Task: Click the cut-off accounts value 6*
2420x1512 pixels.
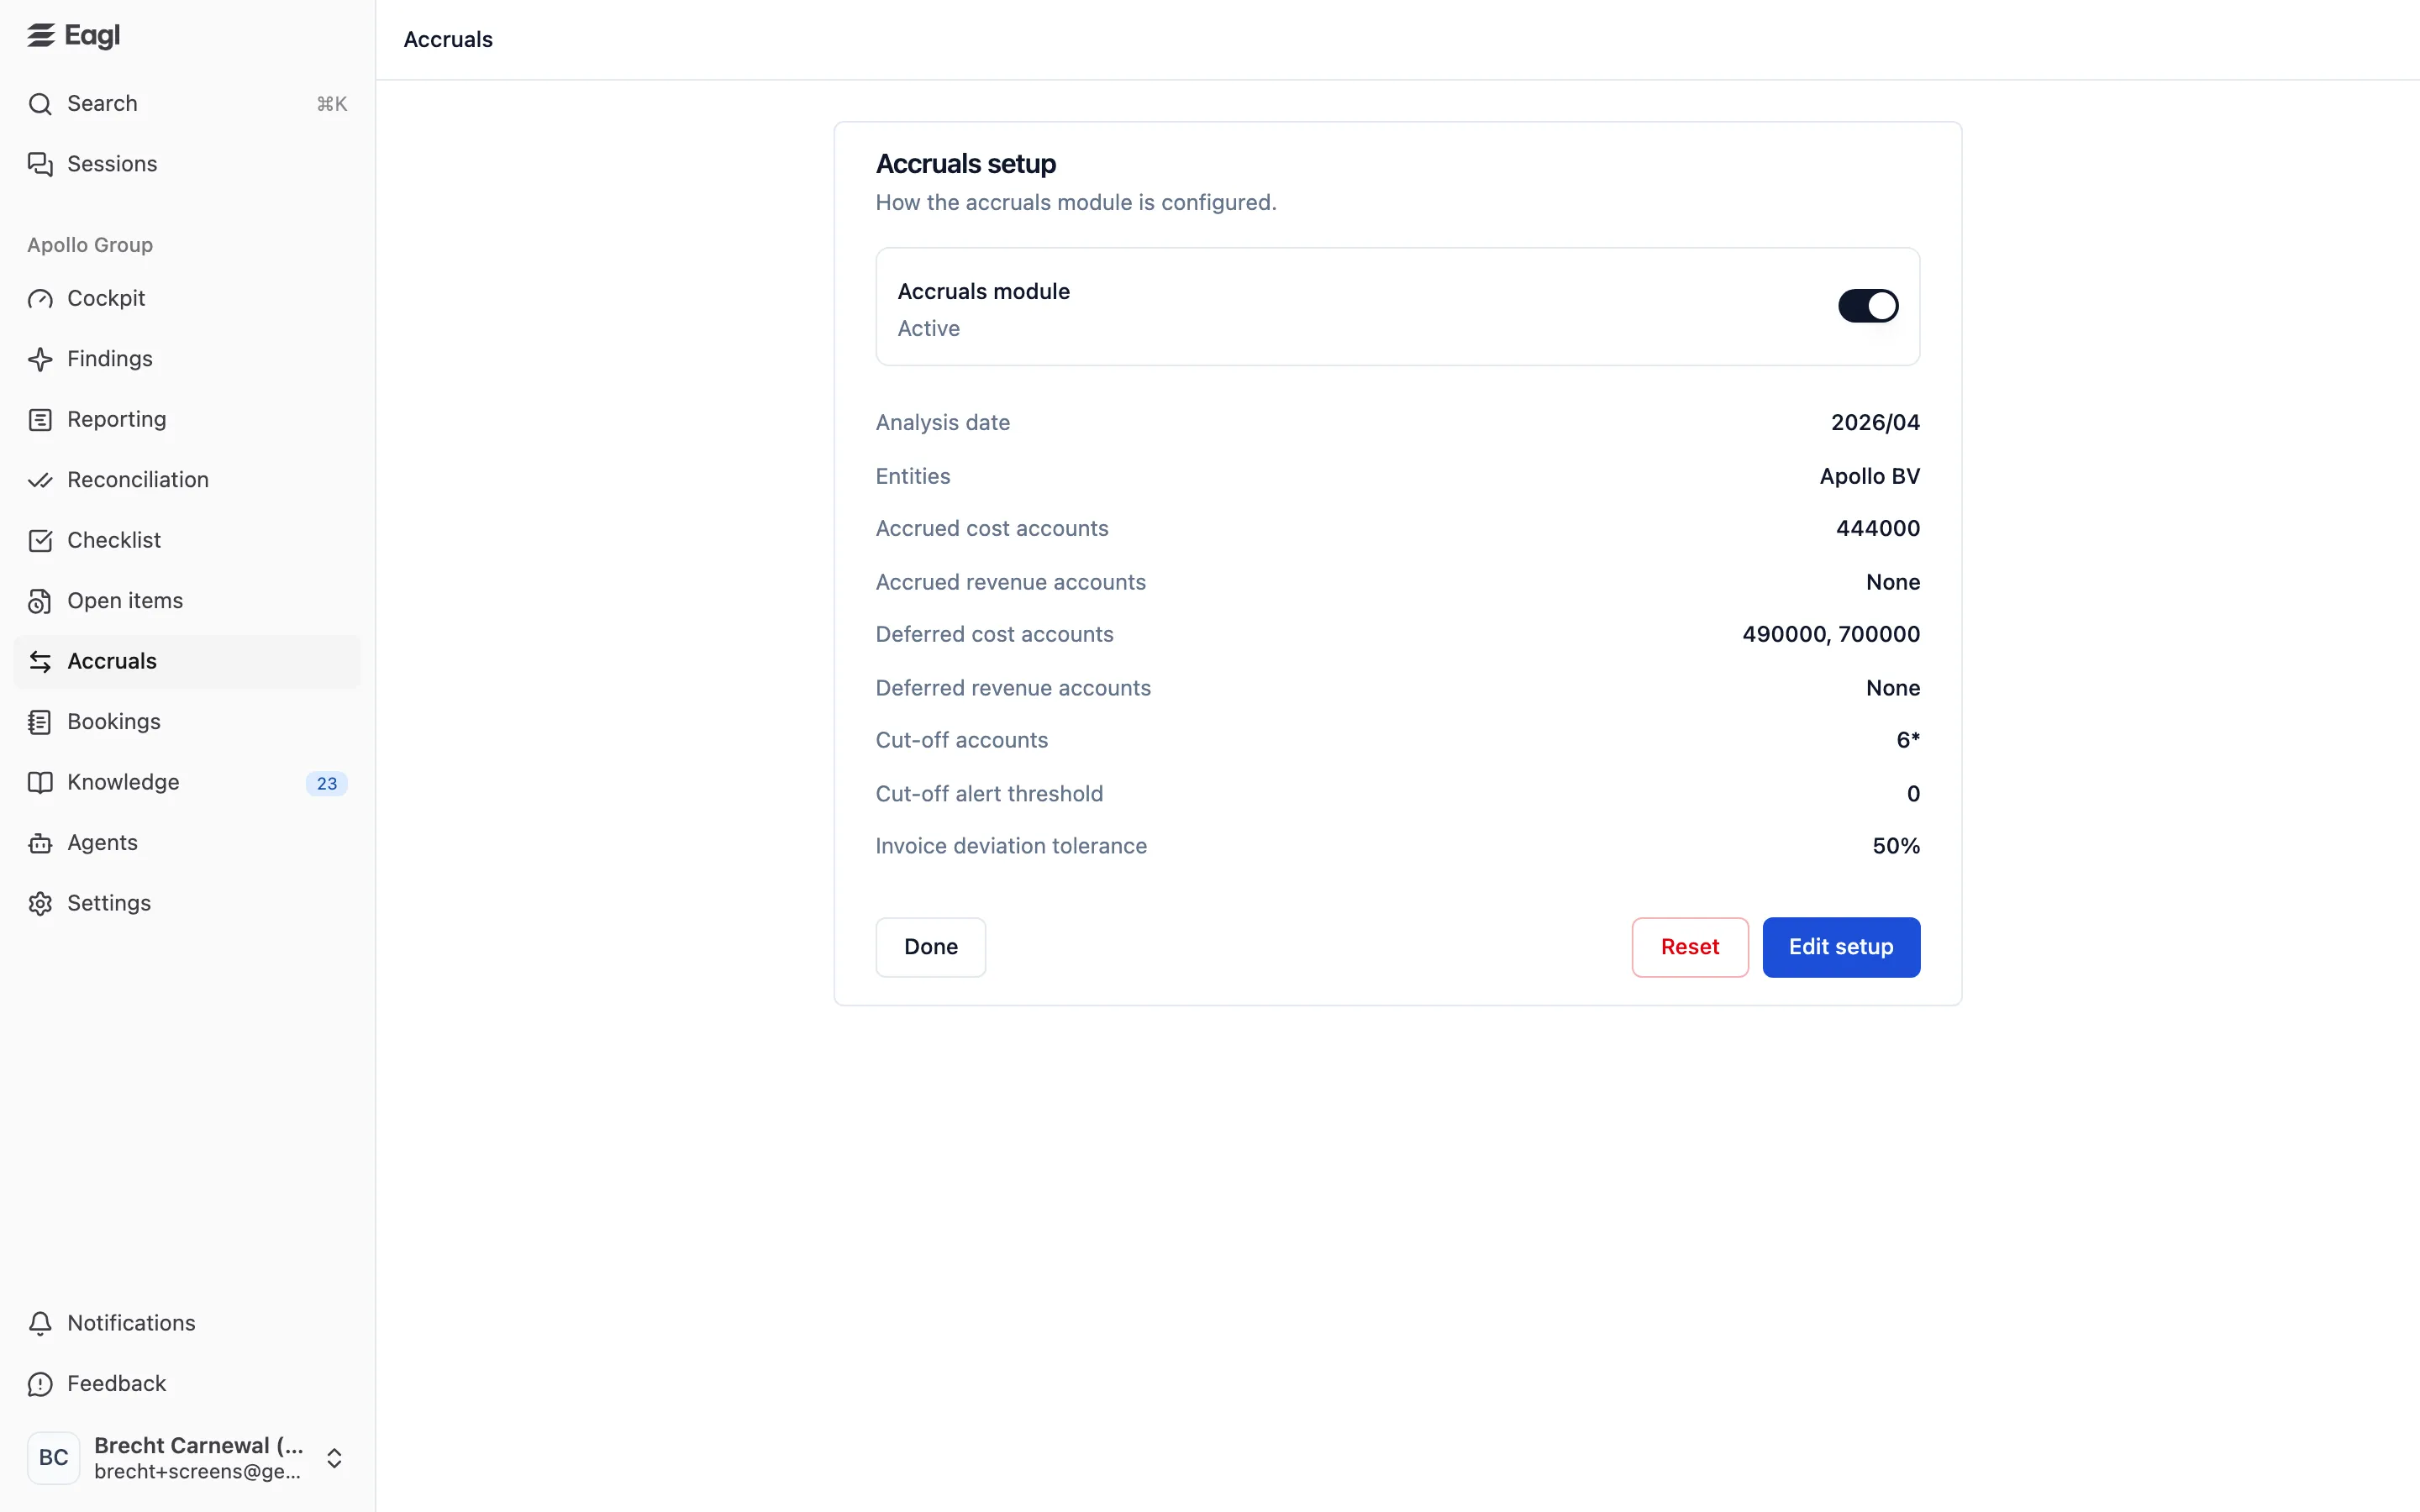Action: 1907,741
